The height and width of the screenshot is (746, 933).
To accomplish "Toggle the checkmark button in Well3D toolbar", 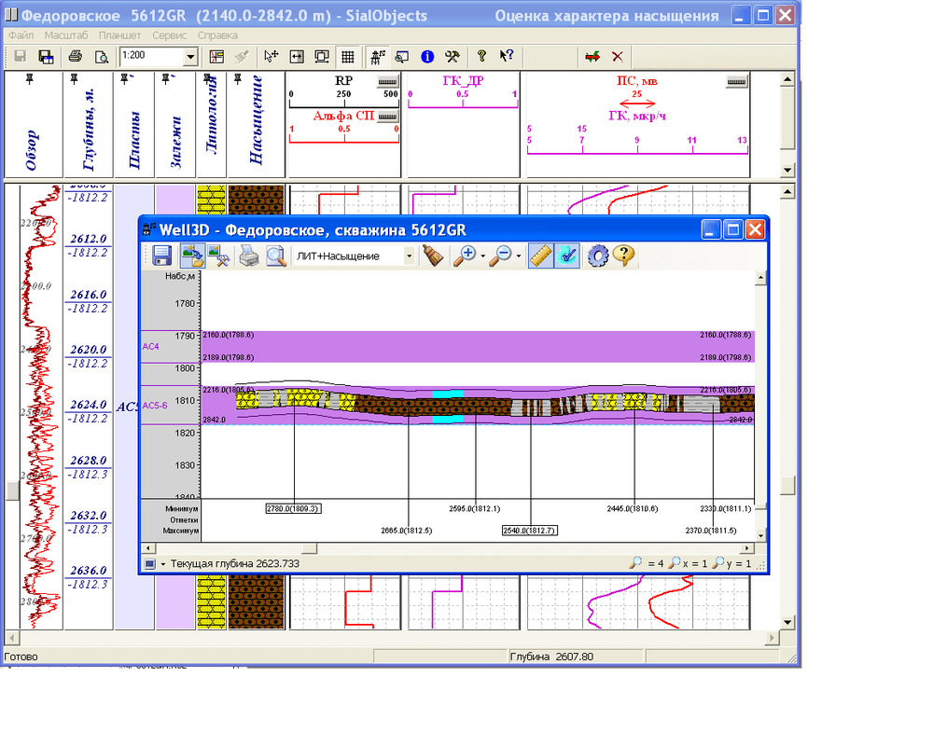I will (x=566, y=256).
